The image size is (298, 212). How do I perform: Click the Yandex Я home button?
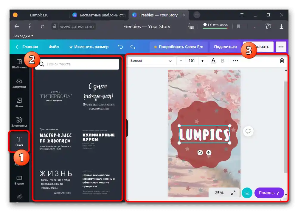click(x=30, y=27)
